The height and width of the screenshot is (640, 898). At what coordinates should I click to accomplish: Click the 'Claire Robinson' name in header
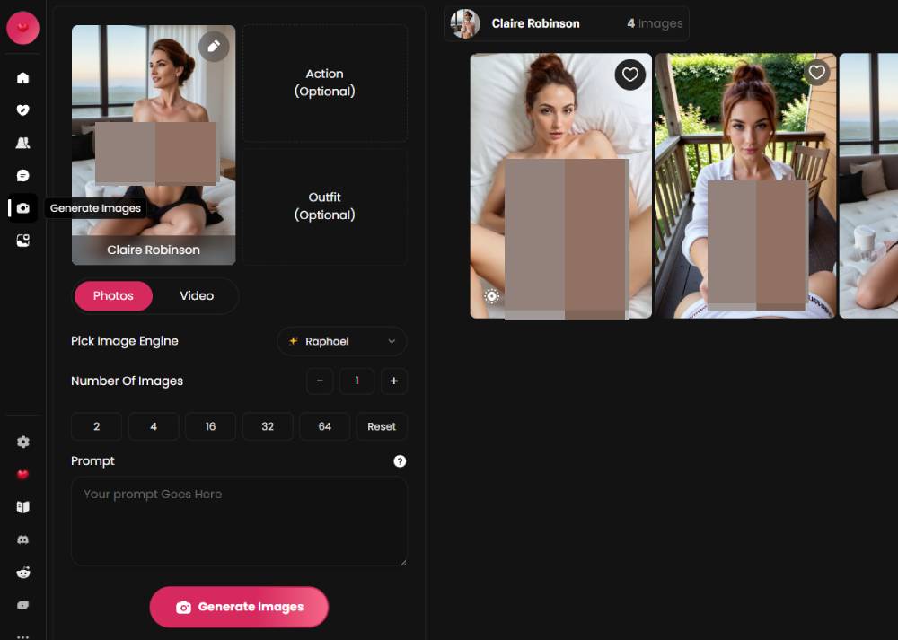point(535,23)
